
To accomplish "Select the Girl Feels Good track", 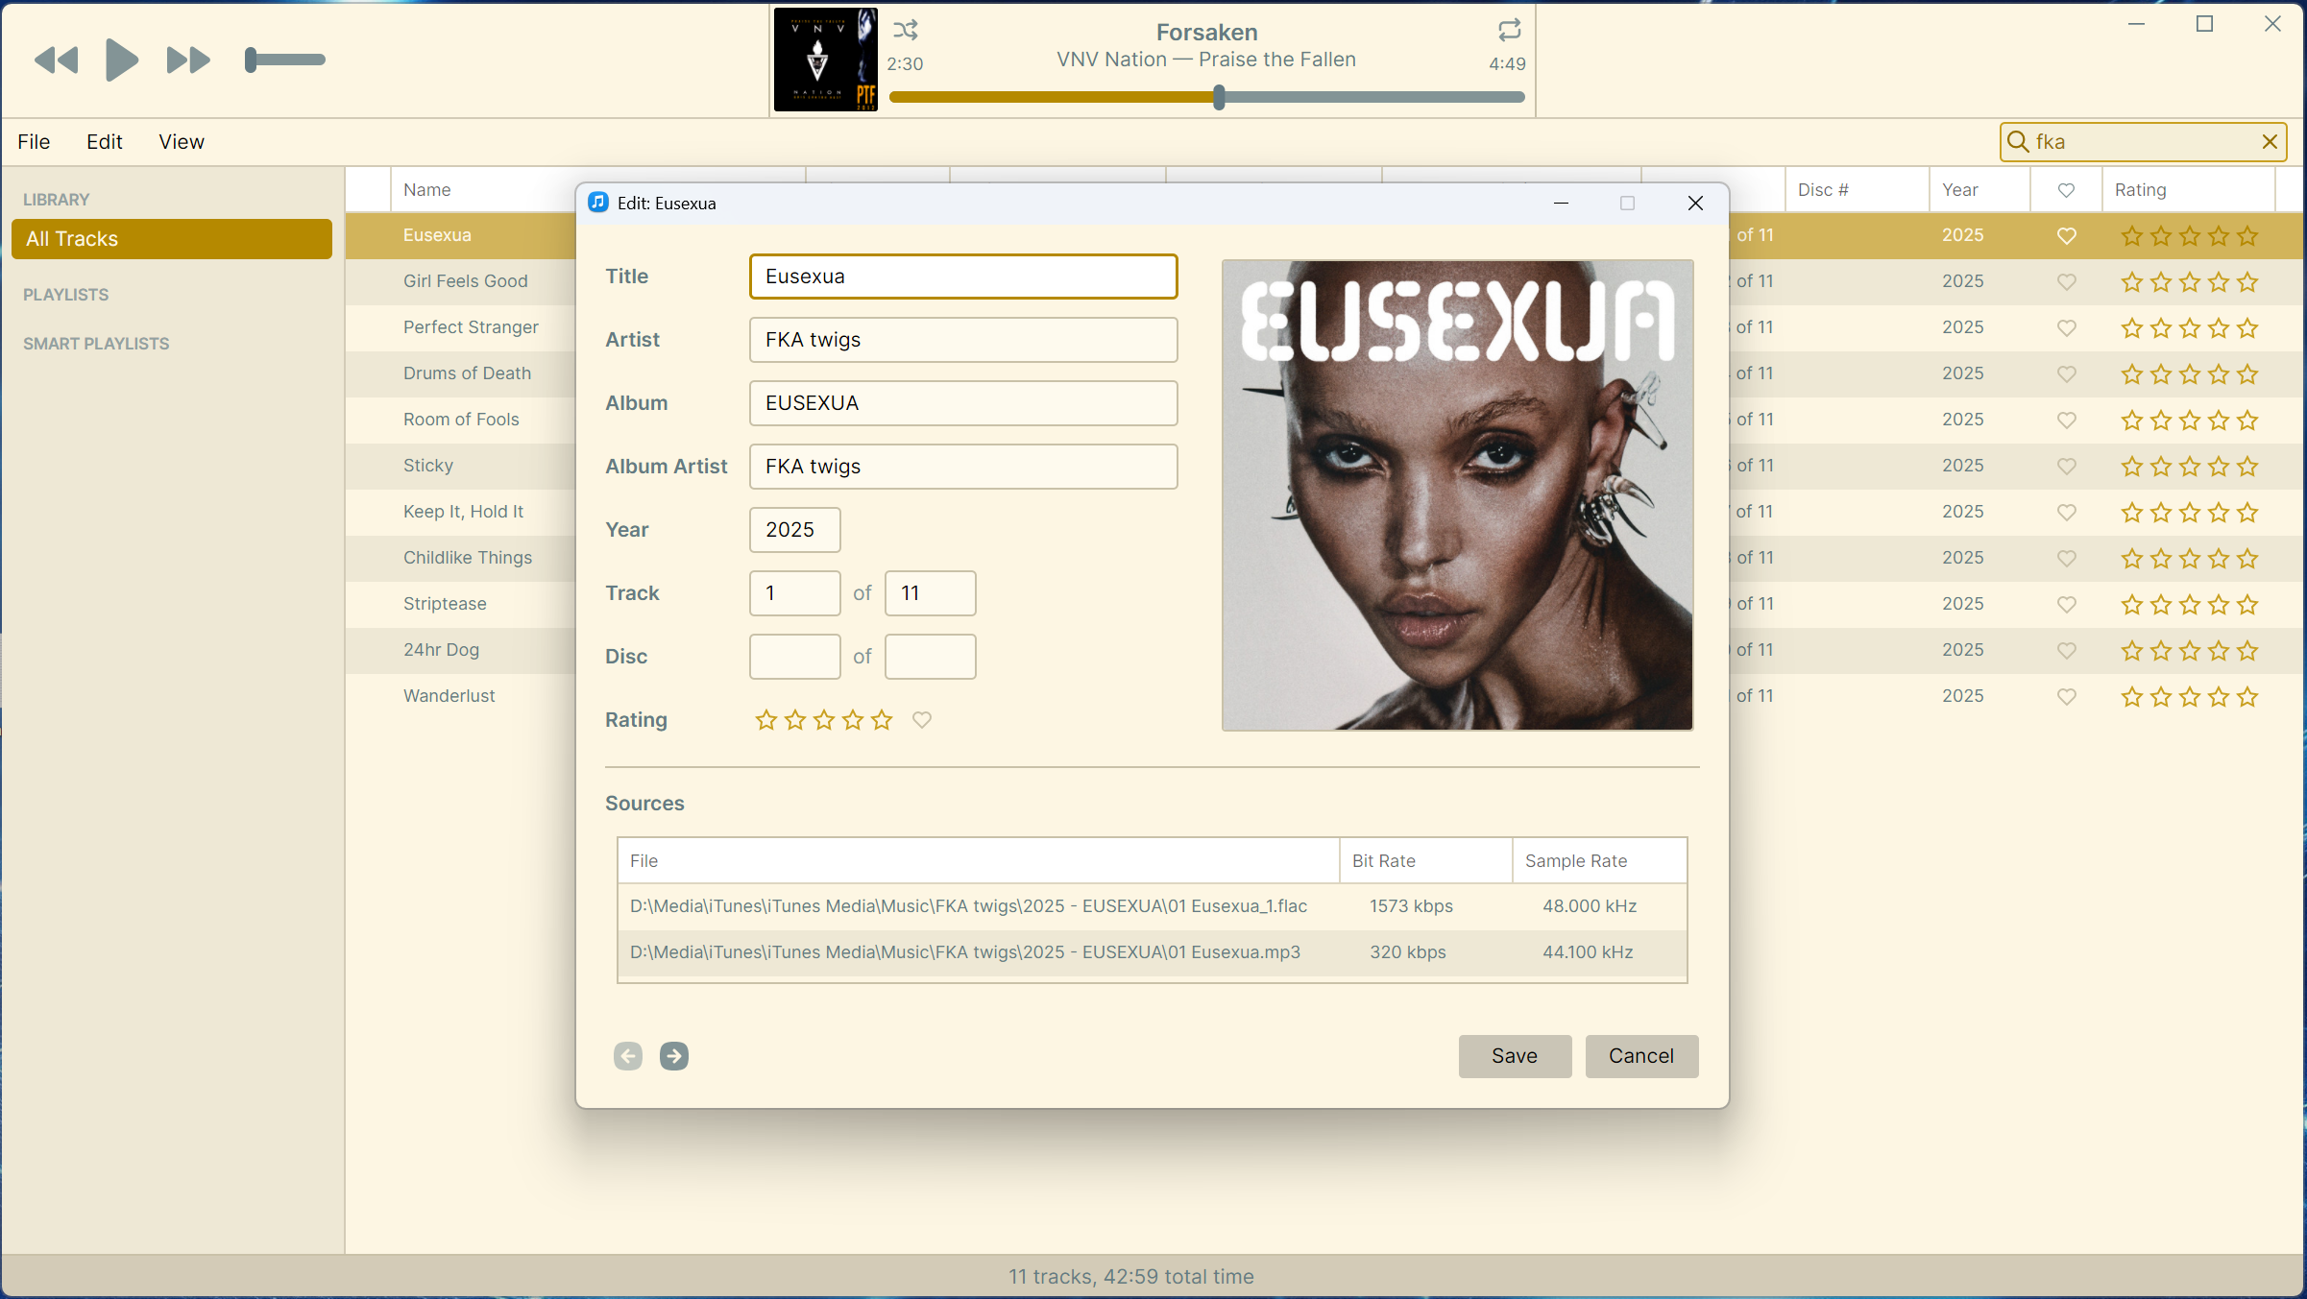I will [466, 281].
